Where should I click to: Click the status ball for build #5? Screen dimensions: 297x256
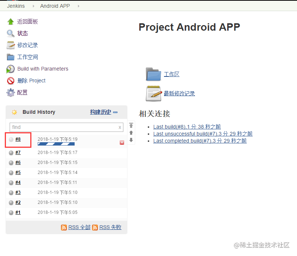pyautogui.click(x=11, y=173)
